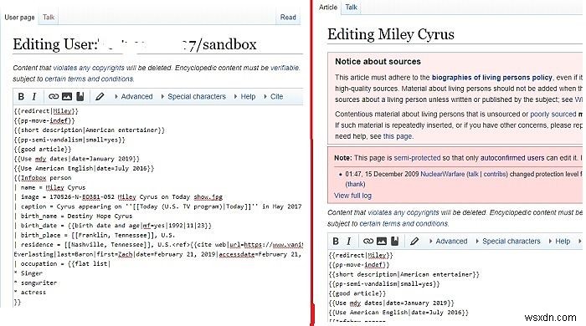586x326 pixels.
Task: Open View full log link
Action: [x=352, y=196]
